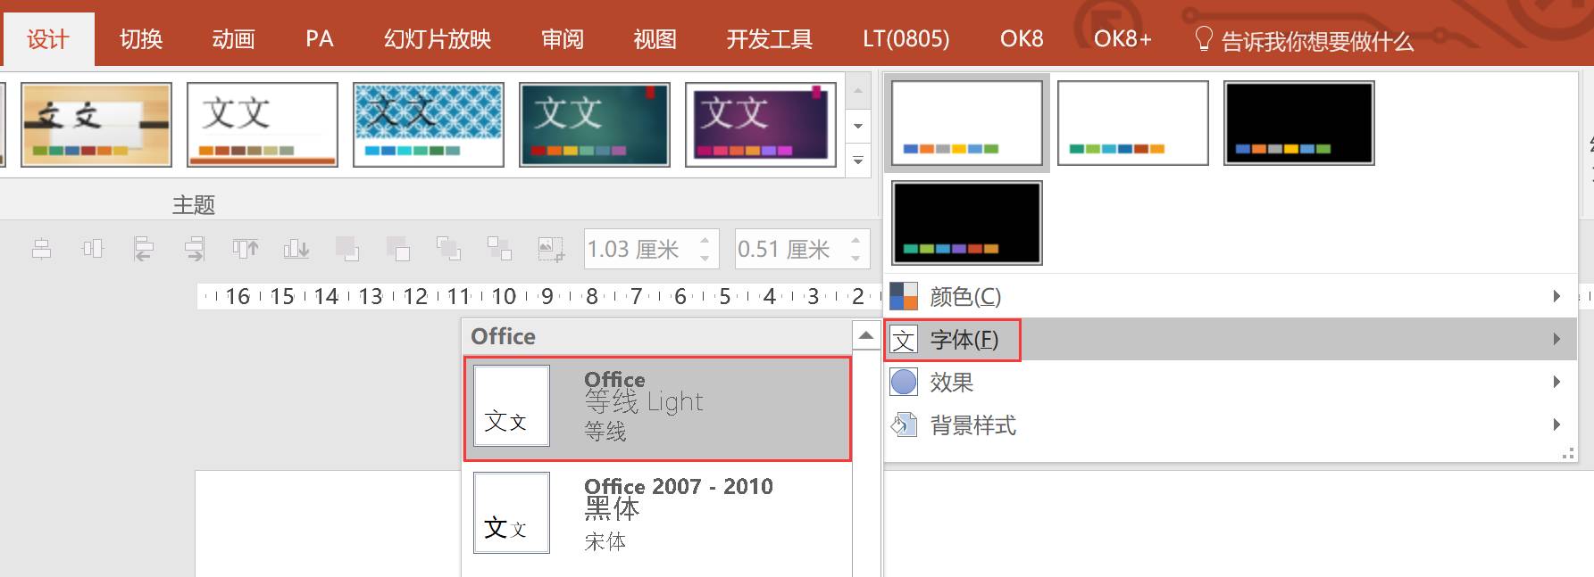Choose the Office 等线 Light font set
This screenshot has width=1594, height=577.
pos(657,408)
